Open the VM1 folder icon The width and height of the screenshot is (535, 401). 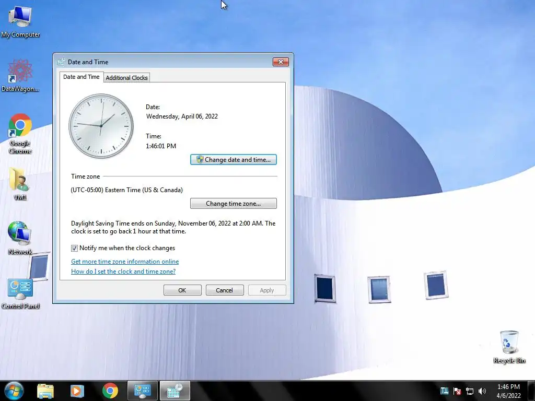[19, 183]
